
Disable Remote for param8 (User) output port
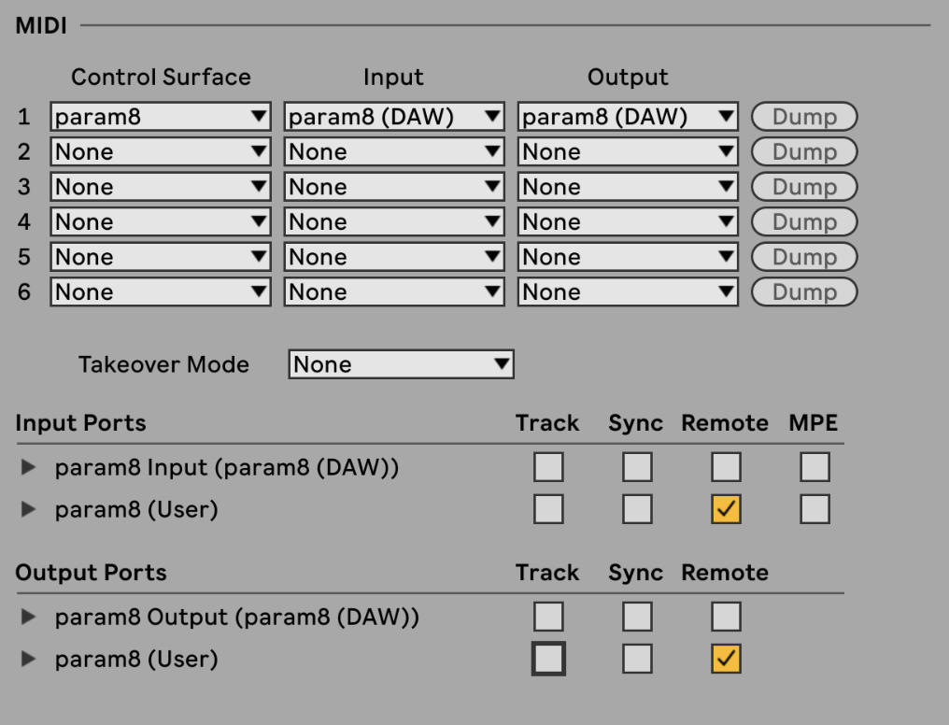[726, 659]
